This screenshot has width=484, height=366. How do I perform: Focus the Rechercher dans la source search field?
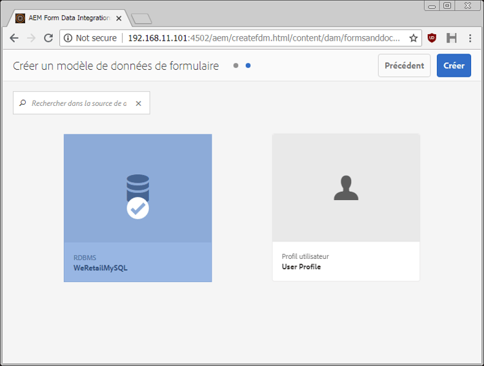pyautogui.click(x=81, y=103)
